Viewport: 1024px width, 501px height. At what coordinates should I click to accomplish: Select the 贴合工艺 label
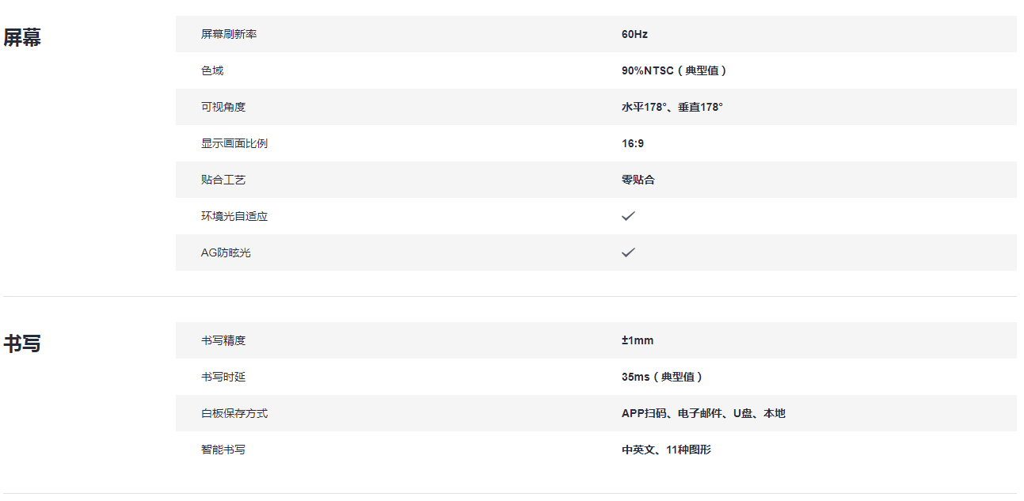223,180
